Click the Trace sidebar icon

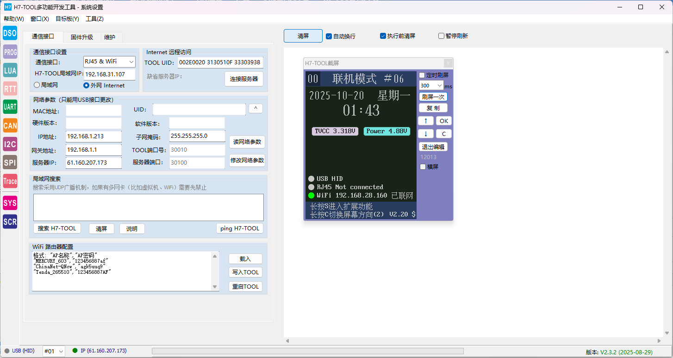10,181
